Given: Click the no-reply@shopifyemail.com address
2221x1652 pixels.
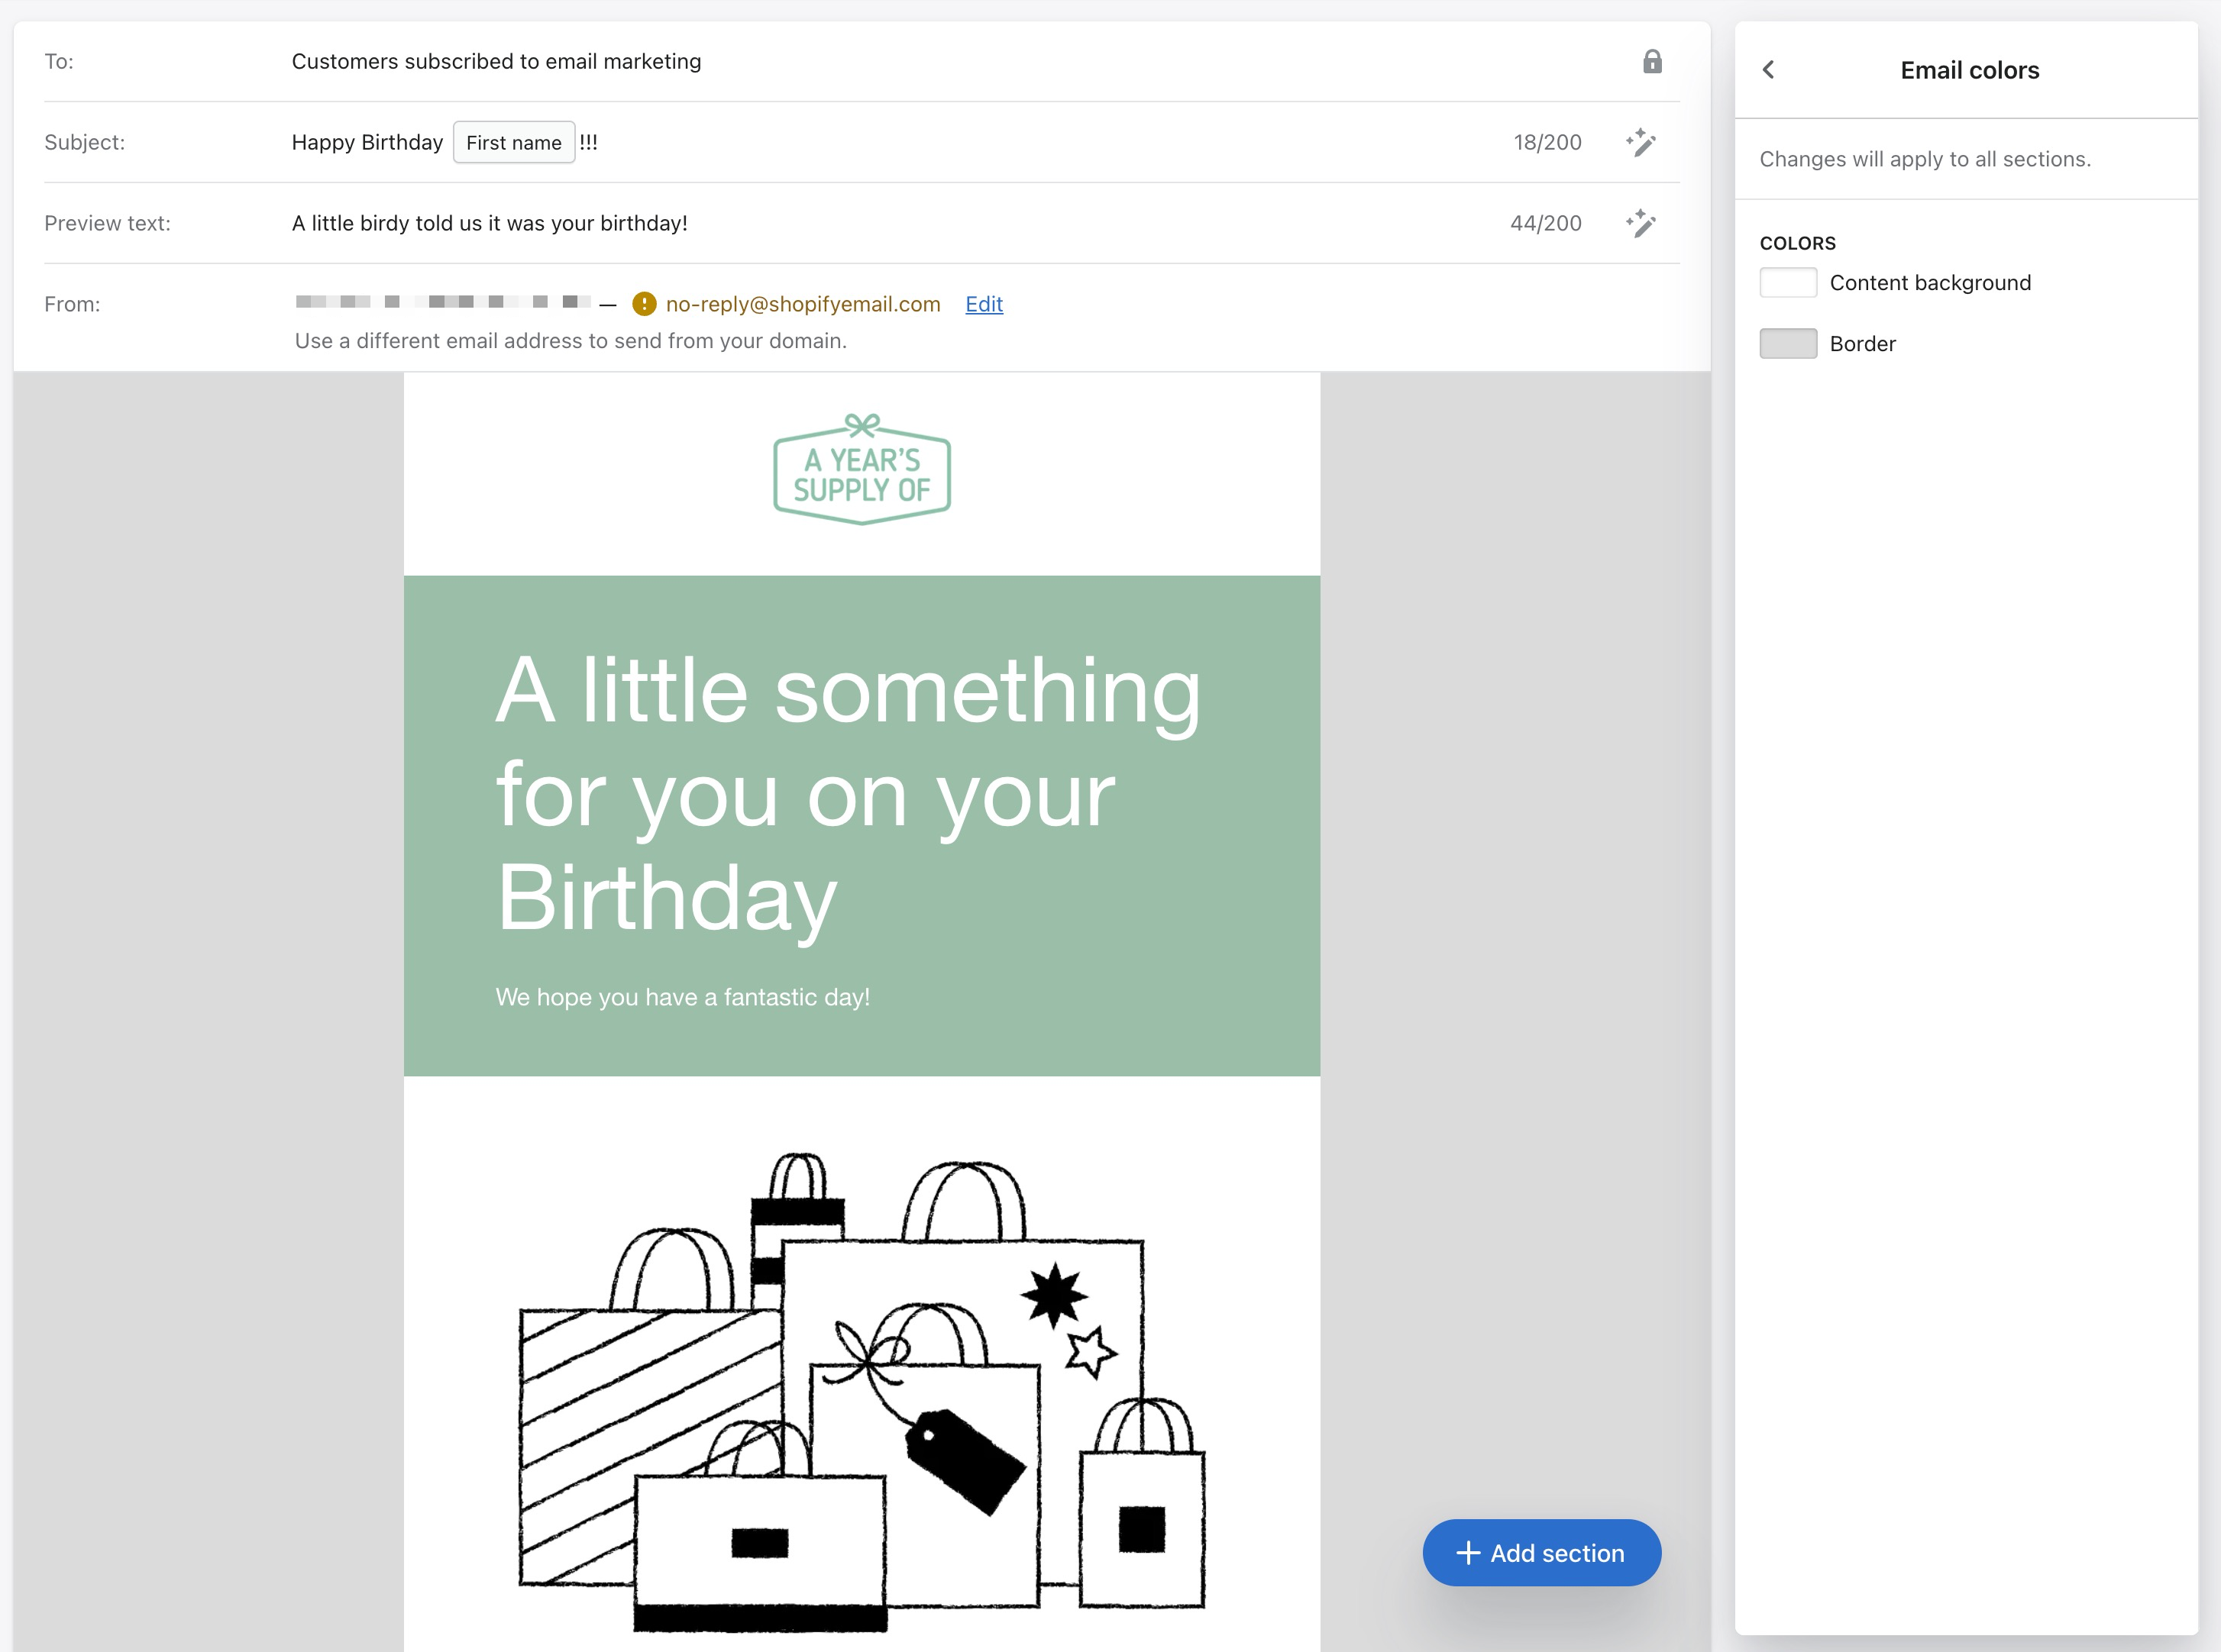Looking at the screenshot, I should [803, 304].
